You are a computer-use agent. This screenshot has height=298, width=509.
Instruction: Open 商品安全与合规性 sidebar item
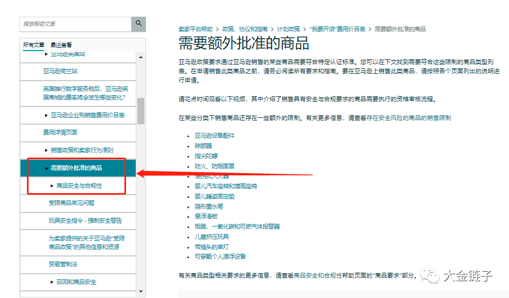pyautogui.click(x=79, y=186)
